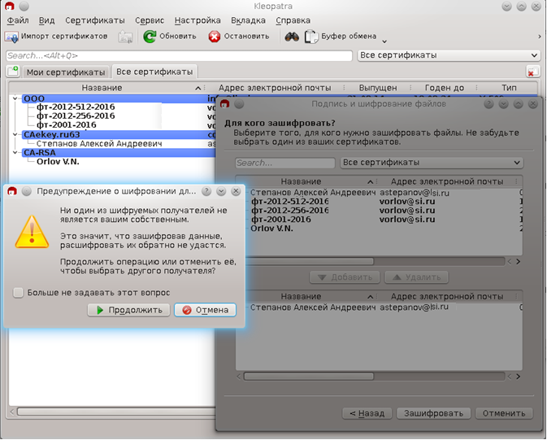Viewport: 547px width, 440px height.
Task: Click the close tab icon at right of the tab bar
Action: coord(532,72)
